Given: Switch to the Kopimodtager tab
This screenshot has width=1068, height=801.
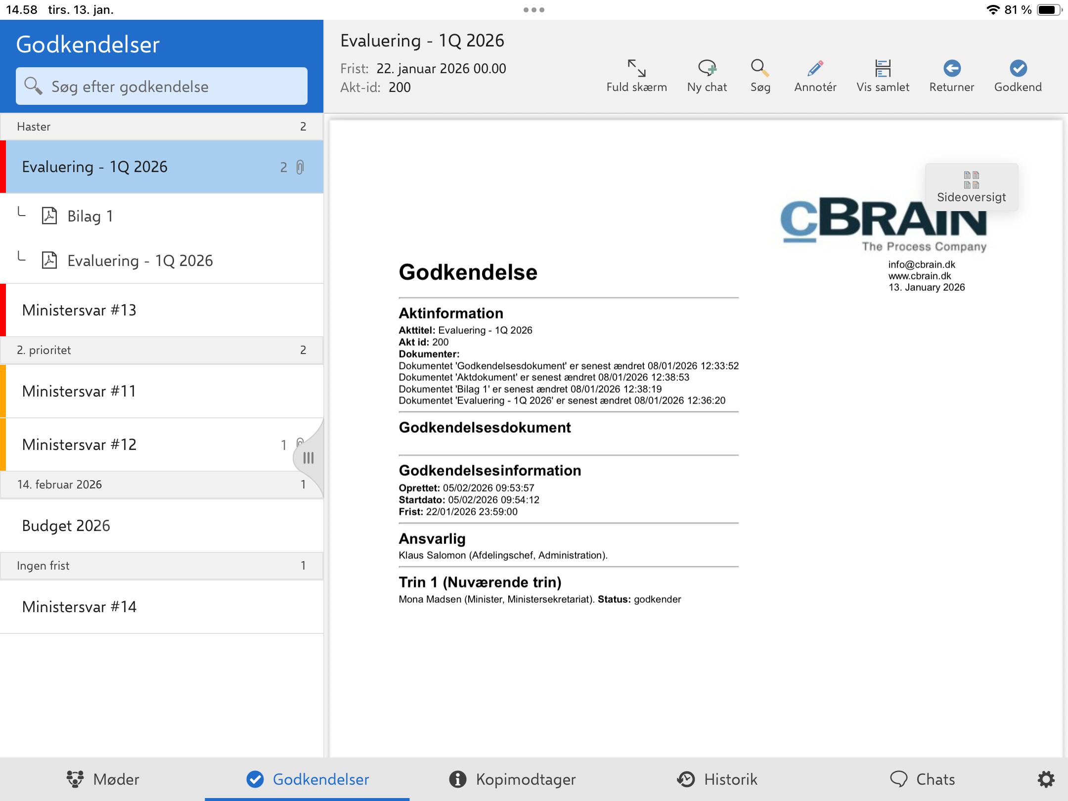Looking at the screenshot, I should click(512, 779).
